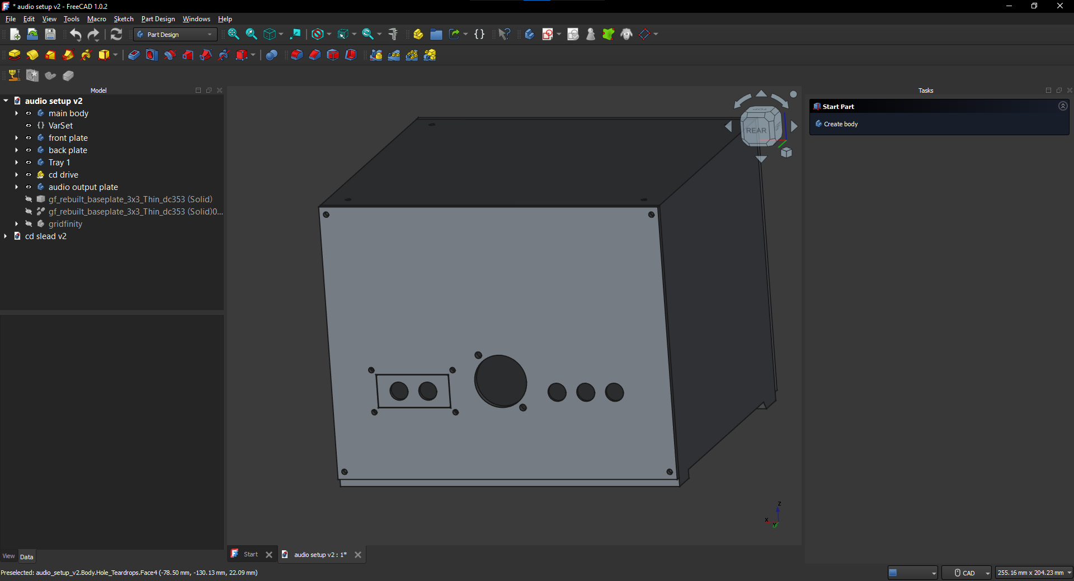1074x581 pixels.
Task: Show the hidden gridfinity item via eye icon
Action: tap(29, 224)
